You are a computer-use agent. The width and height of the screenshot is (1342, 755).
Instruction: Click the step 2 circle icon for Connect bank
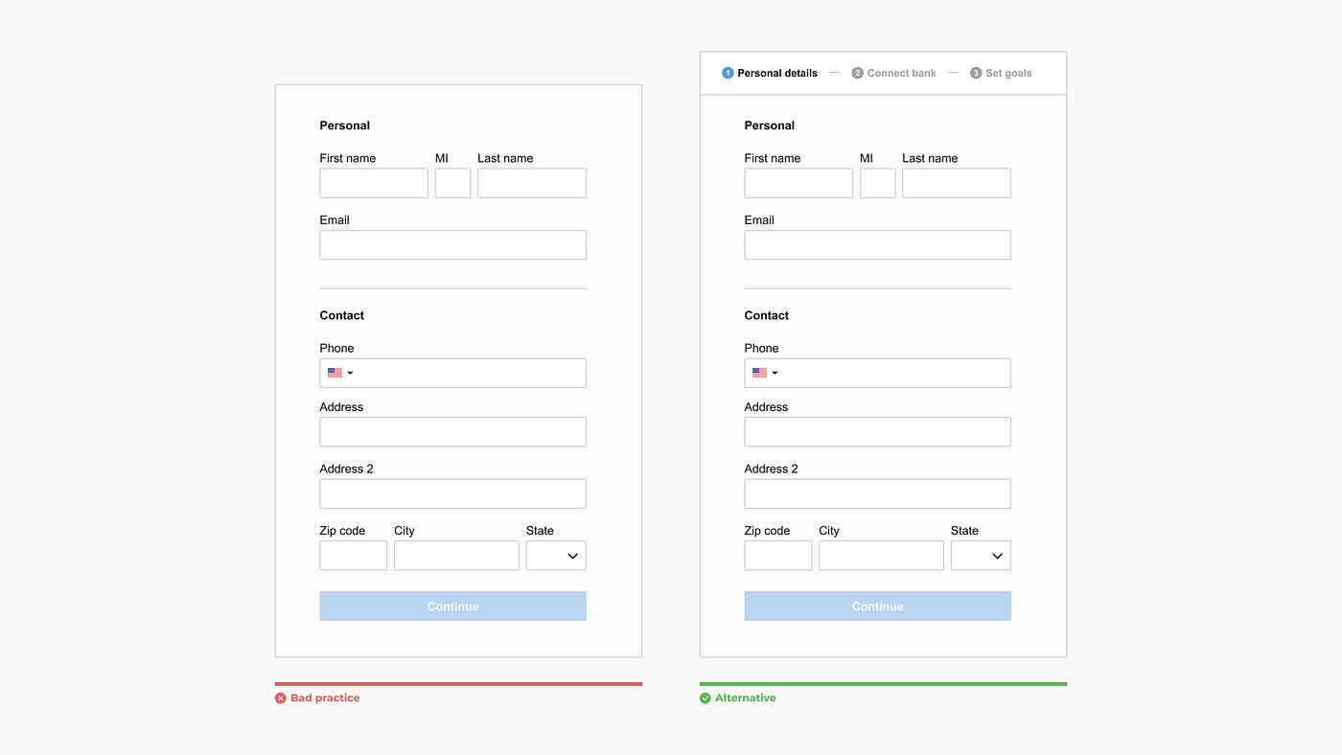pyautogui.click(x=858, y=73)
